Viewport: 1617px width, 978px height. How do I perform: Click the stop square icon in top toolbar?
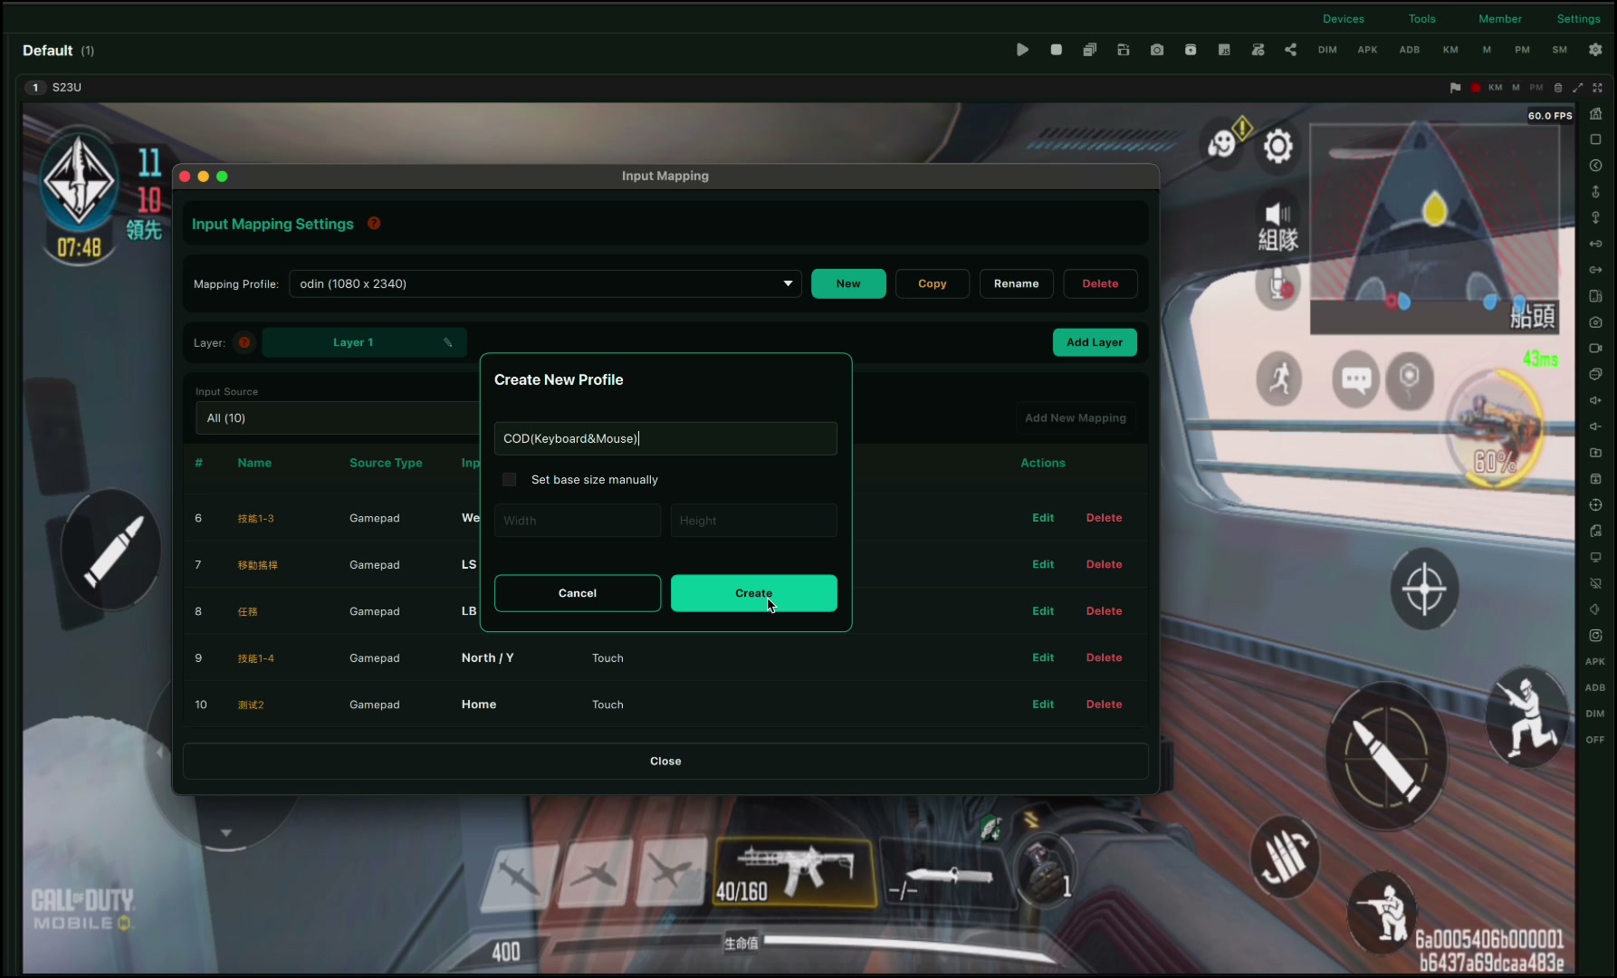(1056, 50)
